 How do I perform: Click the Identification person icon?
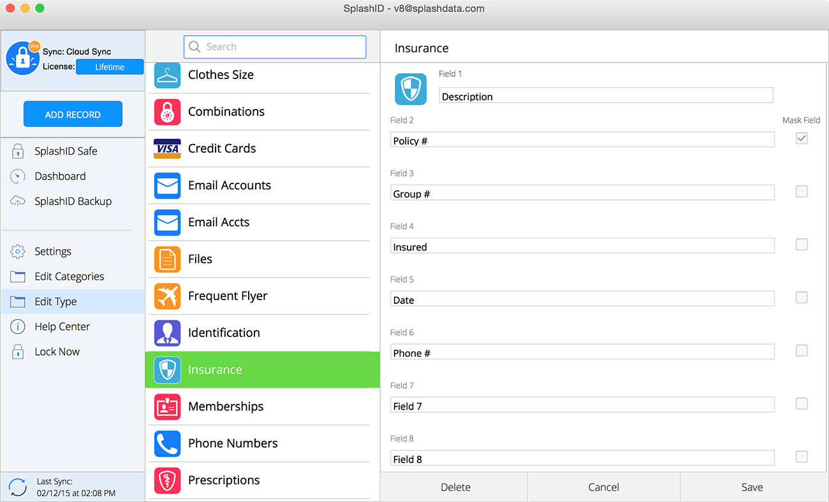(167, 333)
